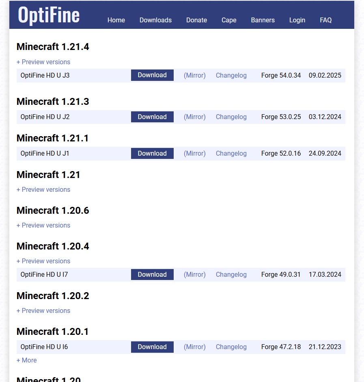
Task: View Changelog for OptiFine HD U J2
Action: click(x=231, y=117)
